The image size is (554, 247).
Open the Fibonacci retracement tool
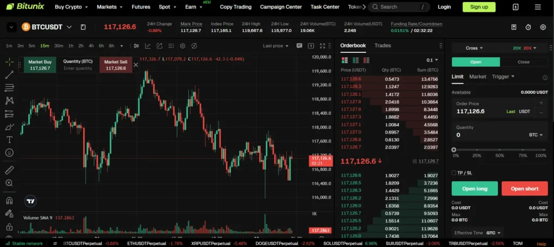(10, 87)
